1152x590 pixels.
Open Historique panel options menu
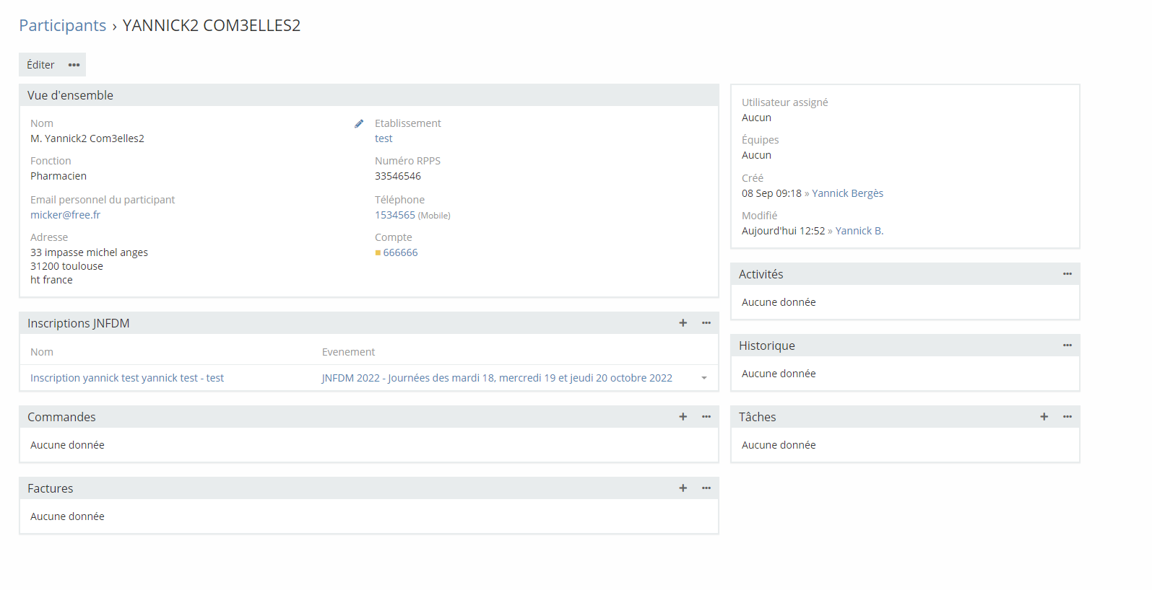(x=1067, y=345)
